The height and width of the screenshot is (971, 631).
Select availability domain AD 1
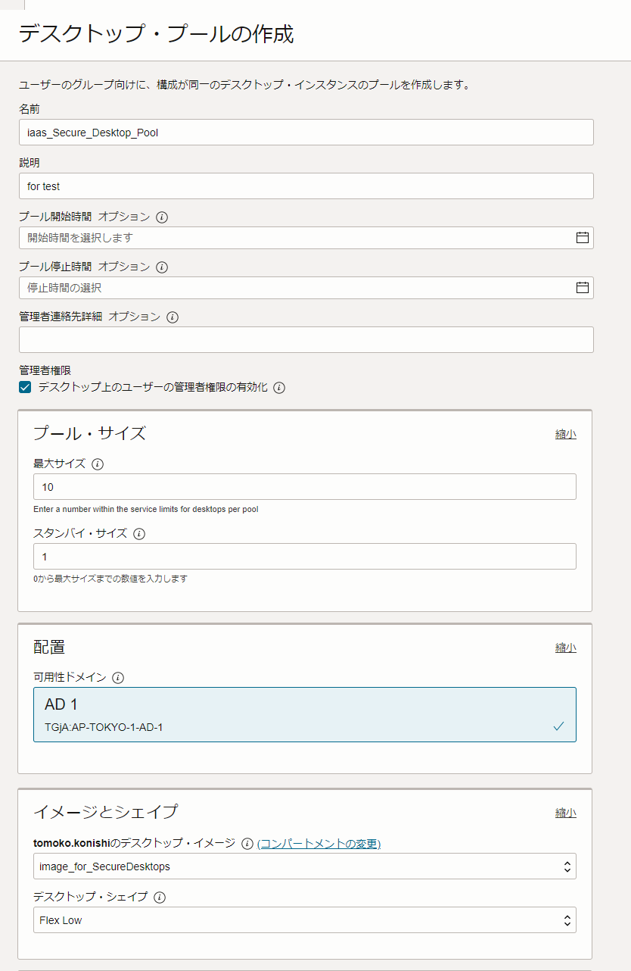pyautogui.click(x=304, y=713)
